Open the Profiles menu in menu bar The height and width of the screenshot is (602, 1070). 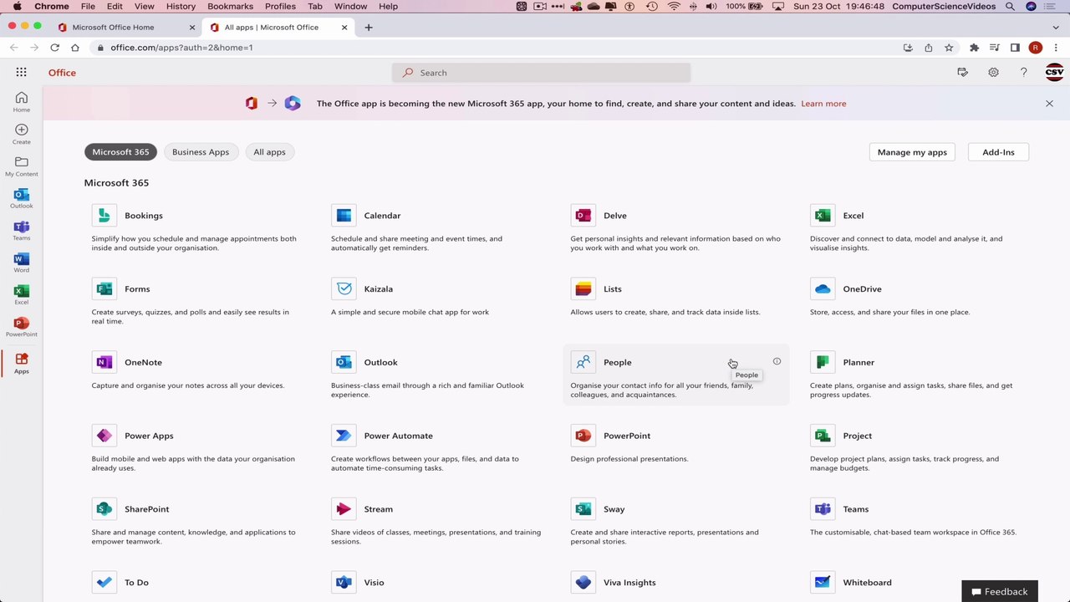click(280, 6)
